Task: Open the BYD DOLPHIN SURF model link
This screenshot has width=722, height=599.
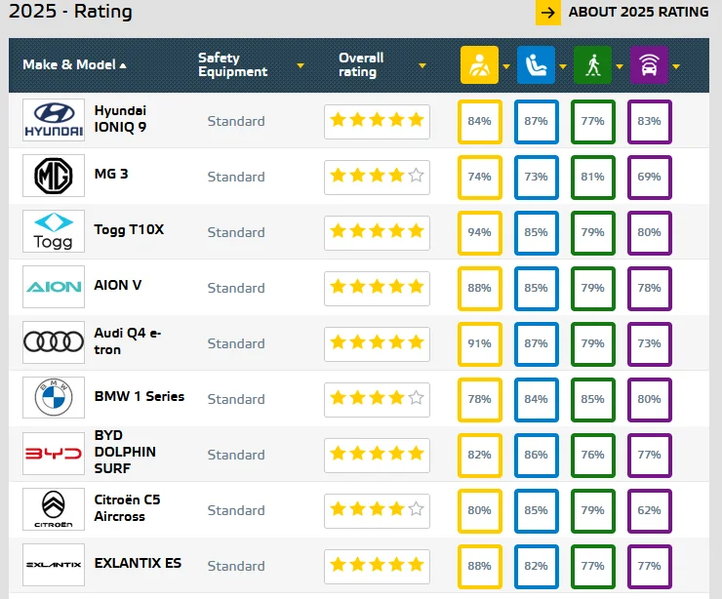Action: (x=125, y=452)
